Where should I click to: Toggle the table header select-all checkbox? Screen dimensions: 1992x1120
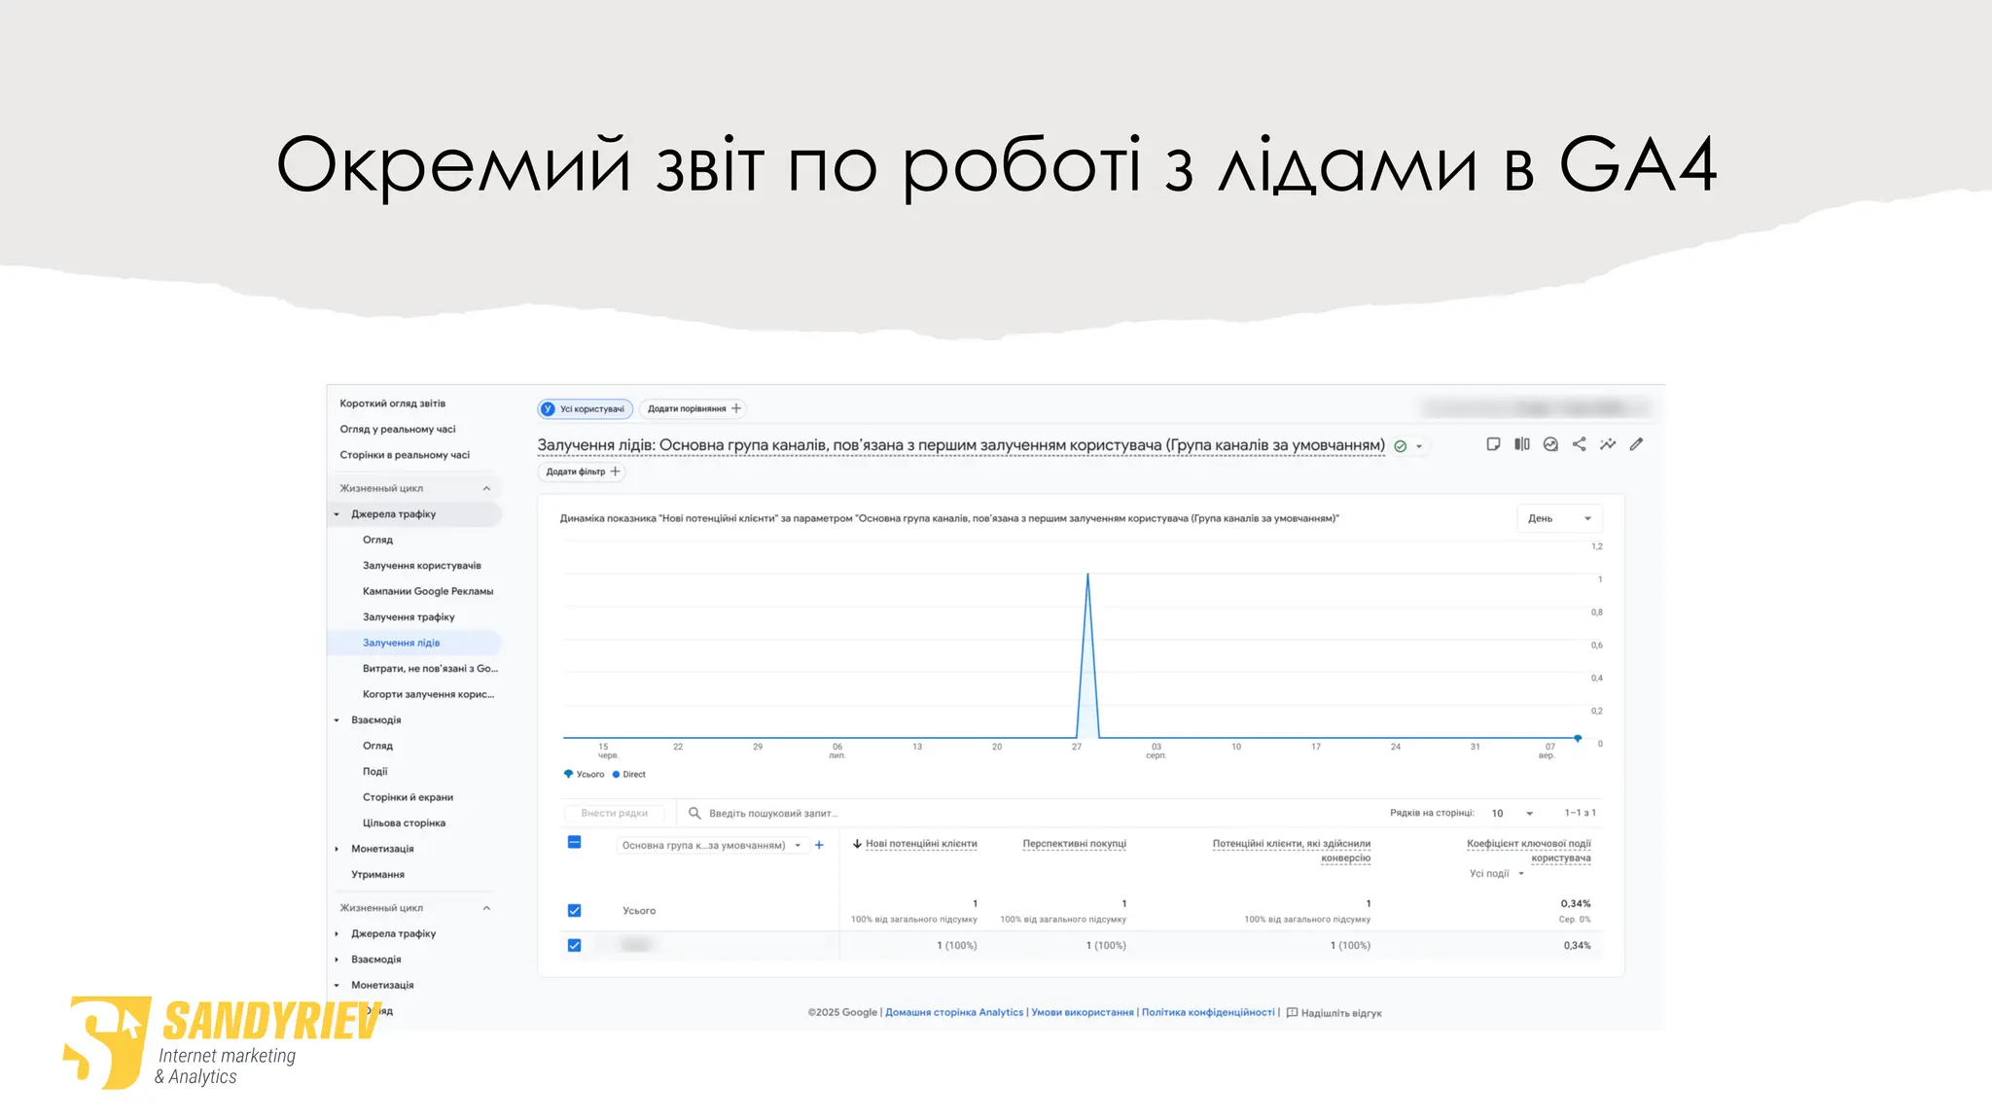(x=574, y=842)
